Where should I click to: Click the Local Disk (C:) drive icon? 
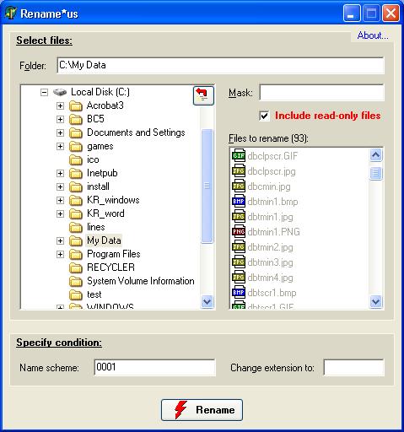pos(60,92)
